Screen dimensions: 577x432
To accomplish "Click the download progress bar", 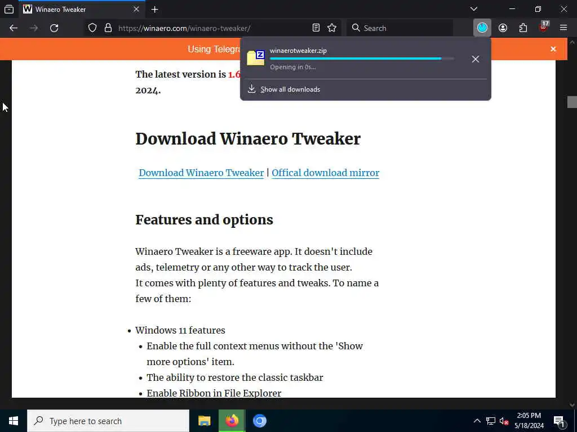I will pyautogui.click(x=362, y=58).
